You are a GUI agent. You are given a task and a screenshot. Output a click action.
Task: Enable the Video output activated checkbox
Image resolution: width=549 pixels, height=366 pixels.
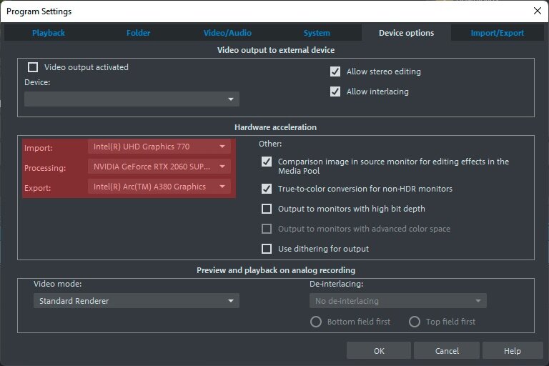pyautogui.click(x=33, y=67)
